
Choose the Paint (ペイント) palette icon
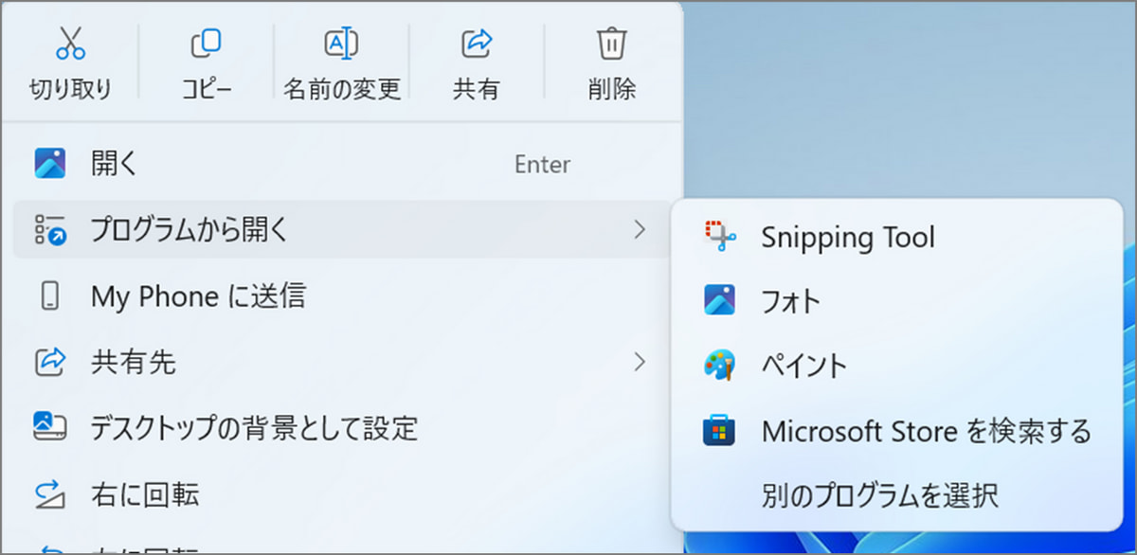click(x=720, y=365)
